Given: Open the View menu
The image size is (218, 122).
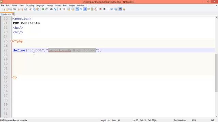Looking at the screenshot, I should [21, 5].
